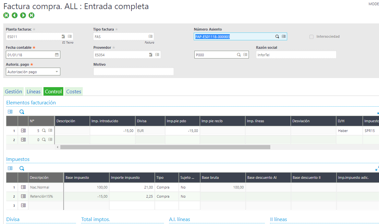Select the 21,00 Importe impuesto cell
The height and width of the screenshot is (224, 379).
coord(132,187)
